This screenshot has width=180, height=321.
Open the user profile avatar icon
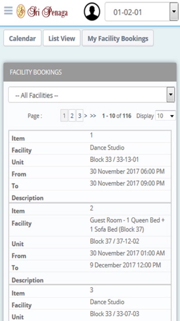[92, 12]
